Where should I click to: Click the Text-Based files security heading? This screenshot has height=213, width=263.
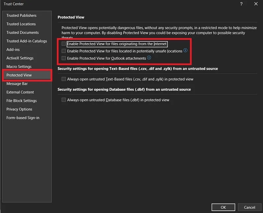coord(138,69)
